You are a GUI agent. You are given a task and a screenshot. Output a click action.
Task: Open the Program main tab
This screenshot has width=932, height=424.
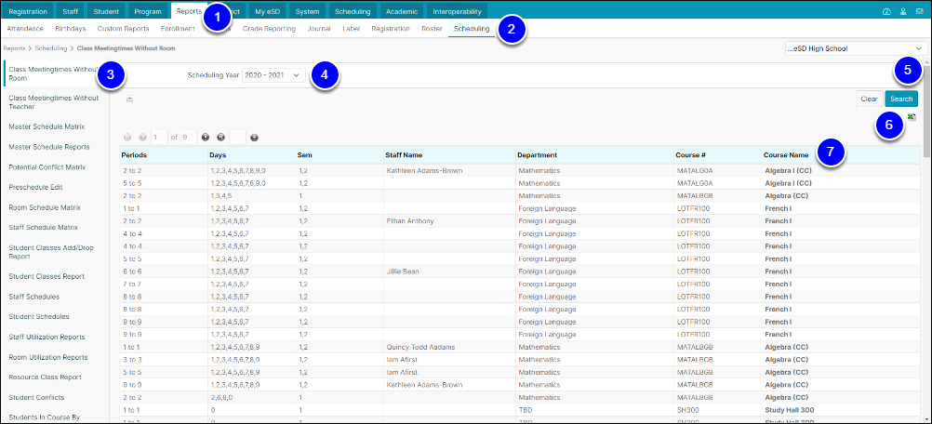coord(147,11)
